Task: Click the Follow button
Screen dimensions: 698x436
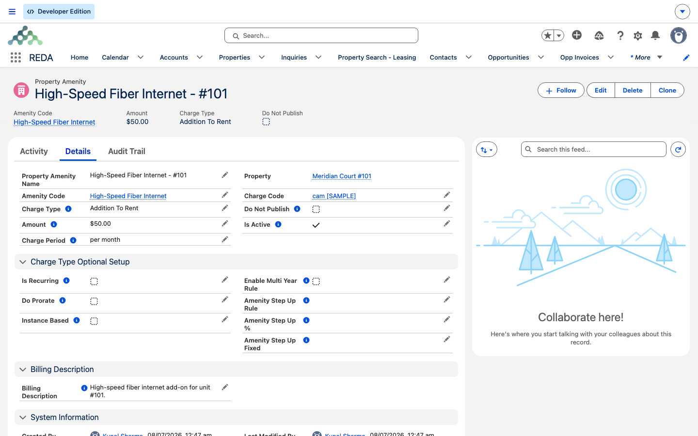Action: pos(561,90)
